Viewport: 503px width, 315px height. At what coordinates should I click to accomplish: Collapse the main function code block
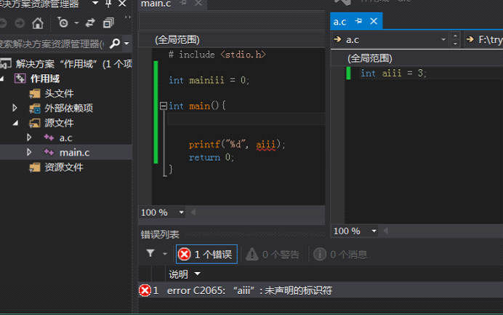(x=164, y=105)
